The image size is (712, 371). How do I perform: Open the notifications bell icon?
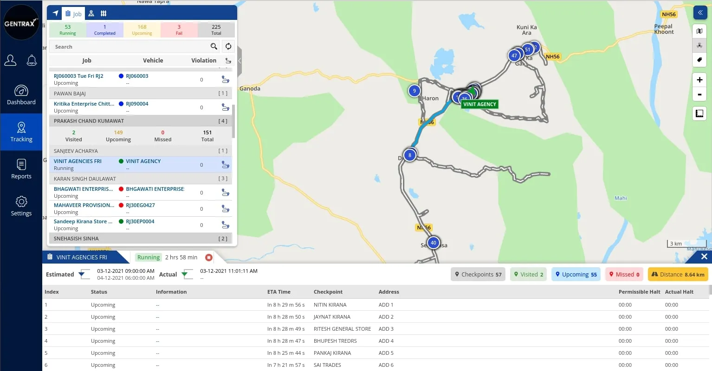click(x=32, y=60)
